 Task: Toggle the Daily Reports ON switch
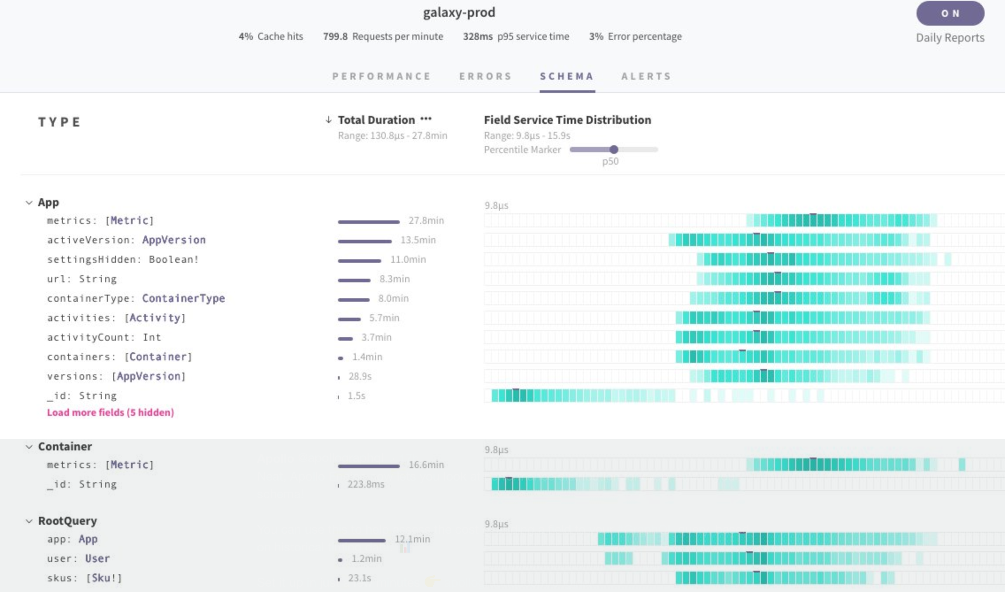(950, 13)
